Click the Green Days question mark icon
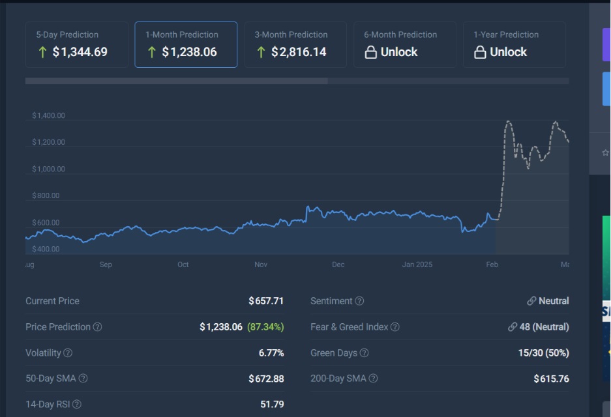 [364, 353]
